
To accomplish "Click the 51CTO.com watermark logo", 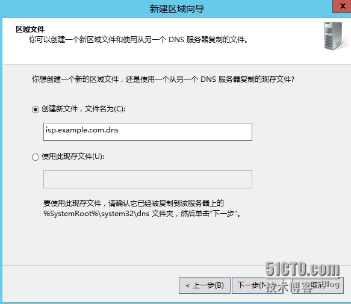I will tap(302, 269).
